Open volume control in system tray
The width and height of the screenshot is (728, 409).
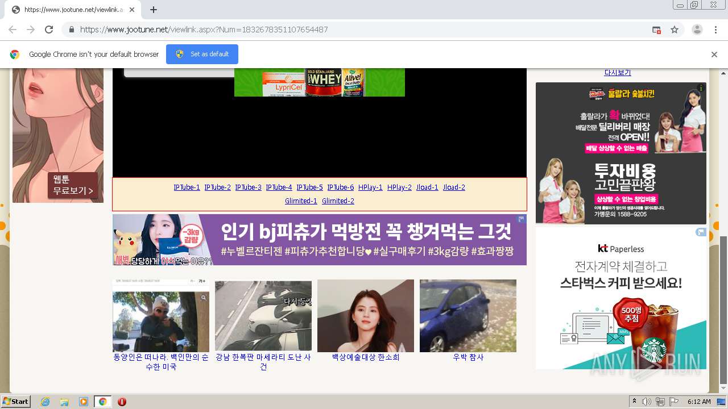[647, 402]
